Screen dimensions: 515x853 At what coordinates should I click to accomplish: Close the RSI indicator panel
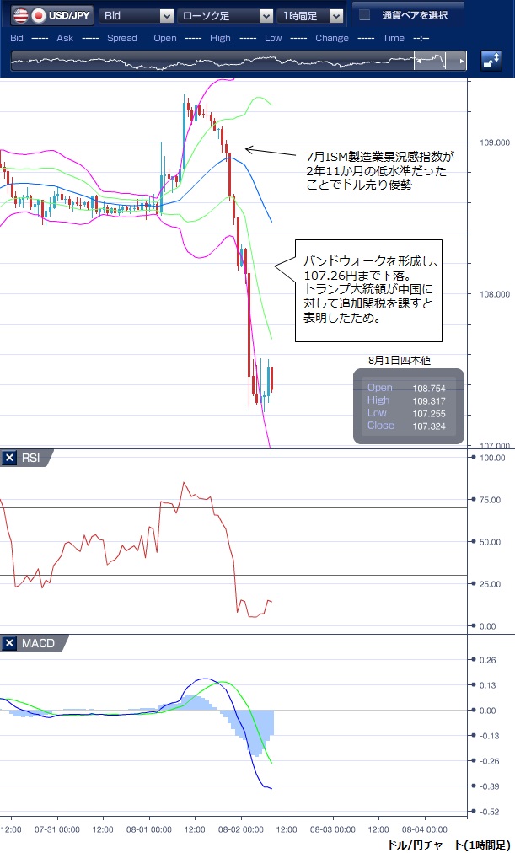pos(10,458)
